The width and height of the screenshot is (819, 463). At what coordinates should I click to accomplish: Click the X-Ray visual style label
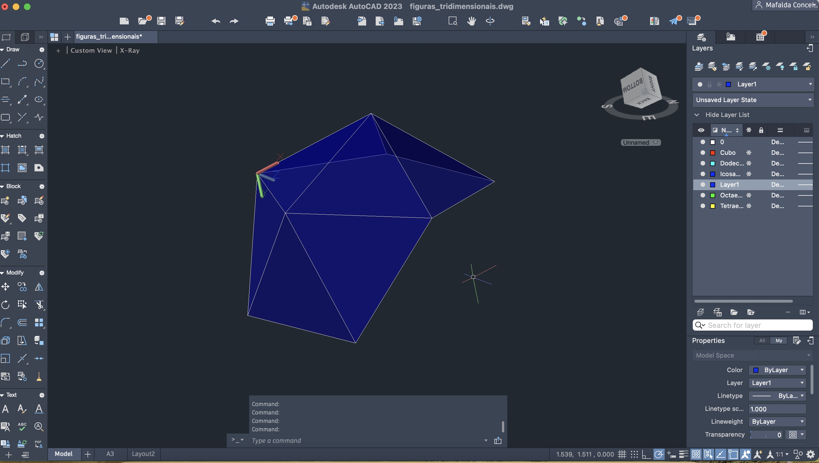point(129,50)
